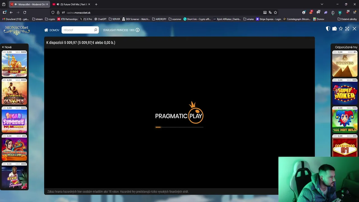Translate this page icon
This screenshot has height=202, width=359.
click(x=270, y=13)
